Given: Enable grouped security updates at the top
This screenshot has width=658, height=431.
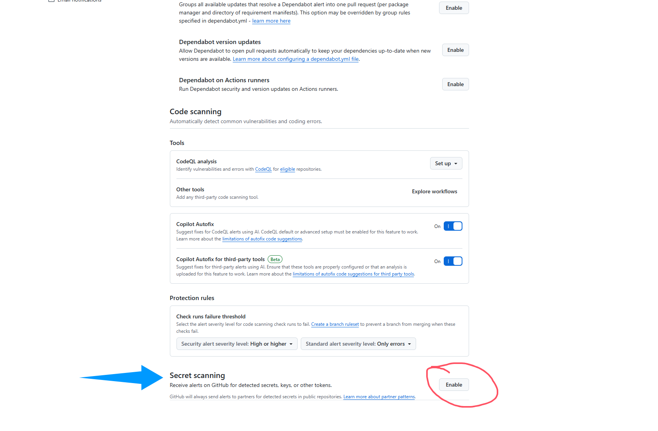Looking at the screenshot, I should (454, 8).
